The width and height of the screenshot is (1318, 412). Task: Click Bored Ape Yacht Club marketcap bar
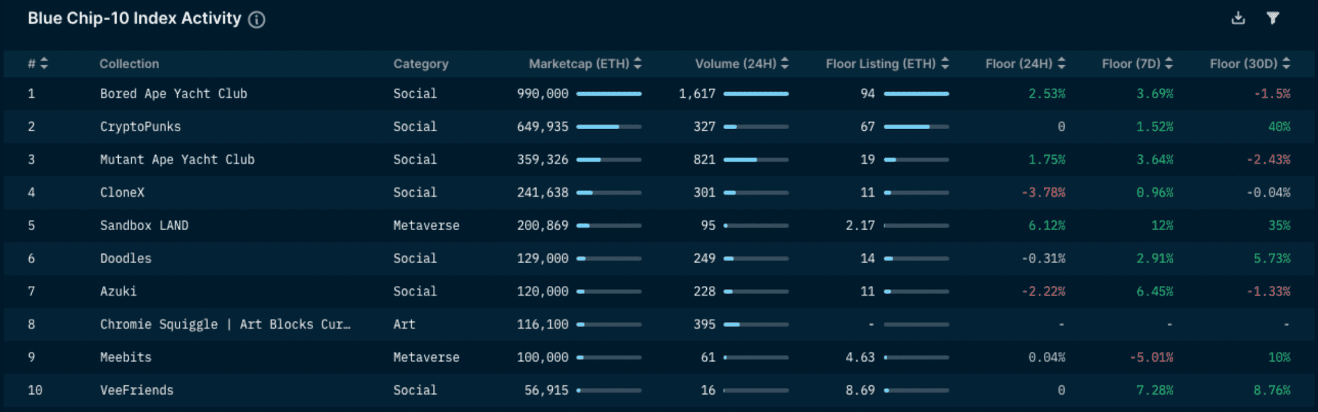click(609, 94)
